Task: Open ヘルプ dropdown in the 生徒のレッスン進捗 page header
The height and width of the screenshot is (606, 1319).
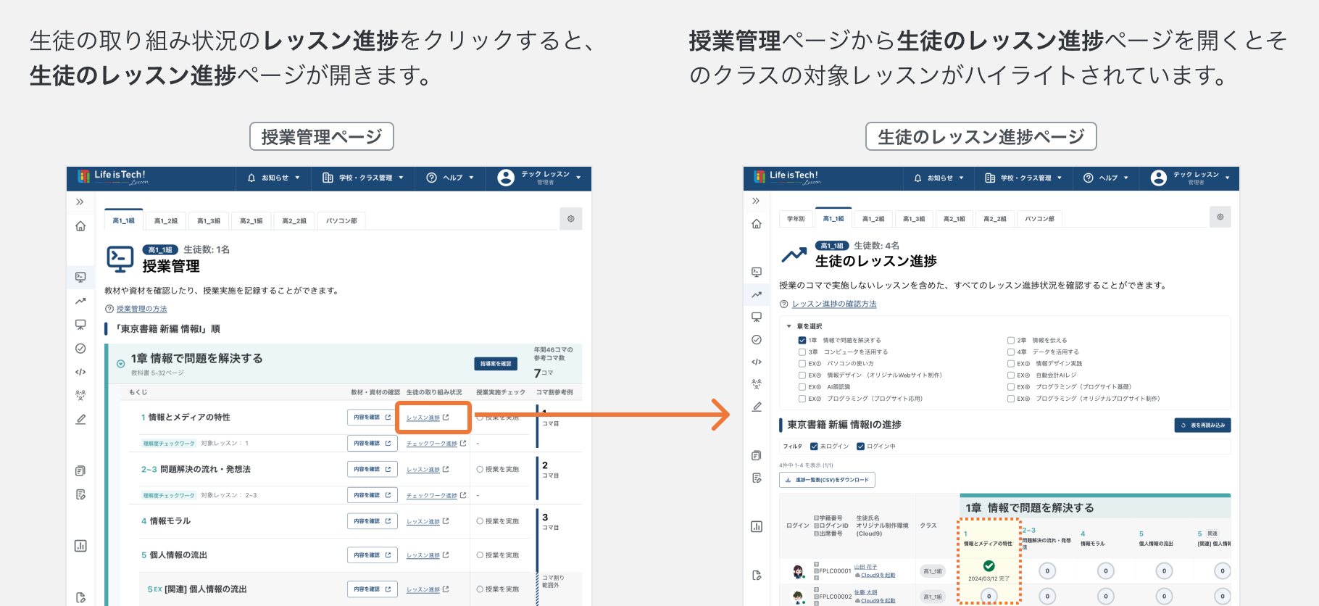Action: [1106, 178]
